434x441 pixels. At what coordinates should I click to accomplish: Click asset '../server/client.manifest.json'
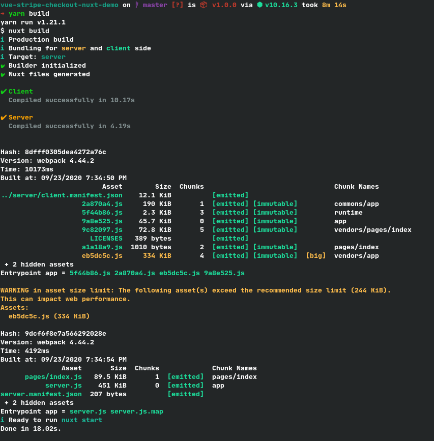point(62,195)
